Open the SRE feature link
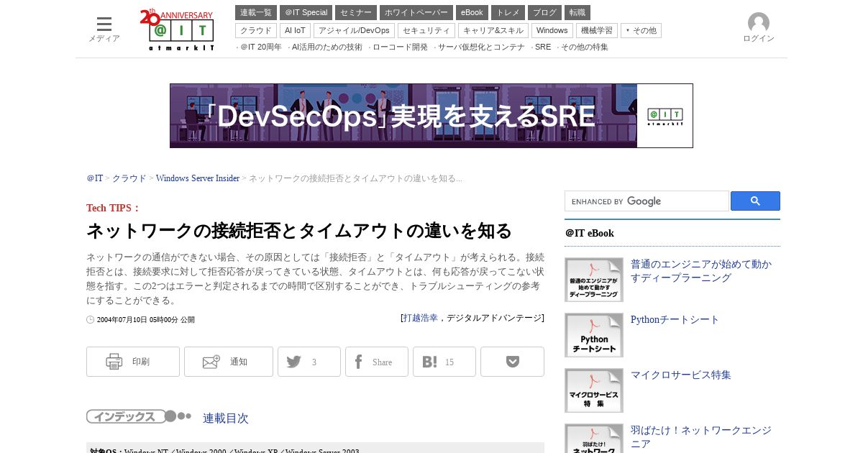Image resolution: width=863 pixels, height=453 pixels. [543, 47]
